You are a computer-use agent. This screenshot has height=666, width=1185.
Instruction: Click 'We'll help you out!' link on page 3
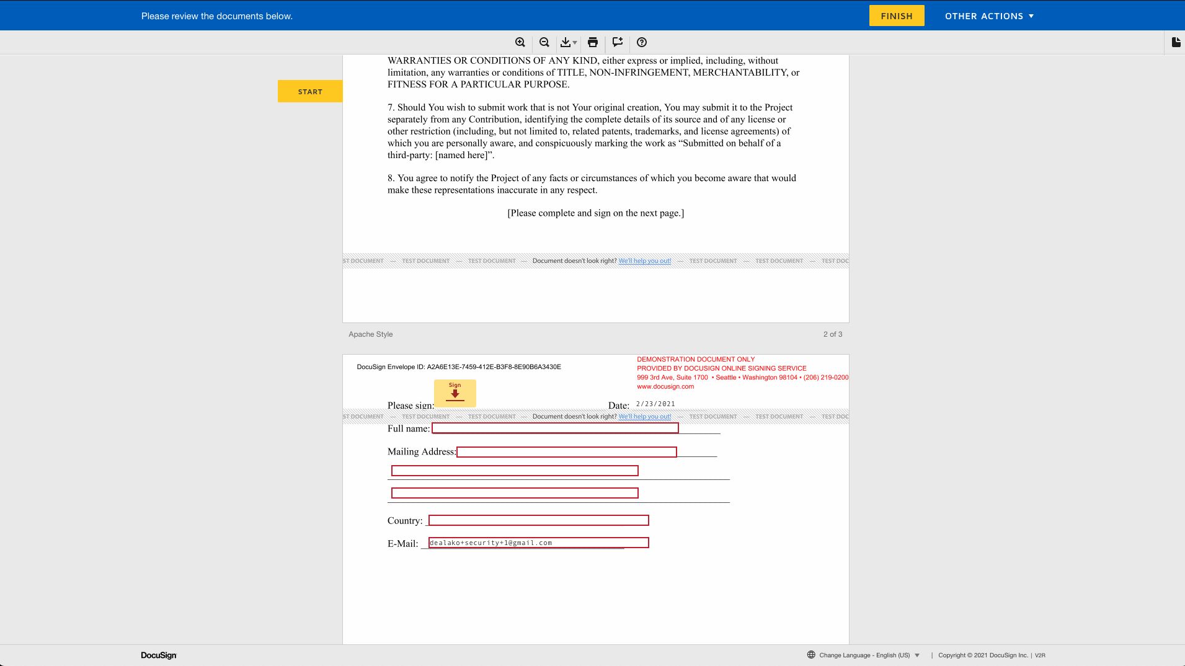645,417
